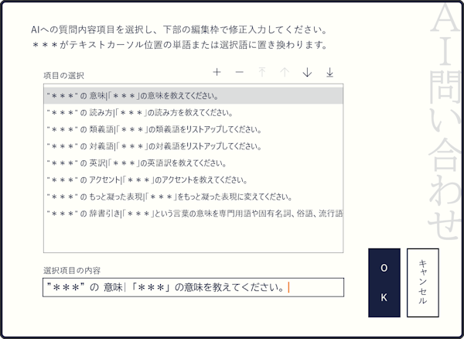This screenshot has height=339, width=464.
Task: Click into the 選択項目の内容 edit field
Action: 193,288
